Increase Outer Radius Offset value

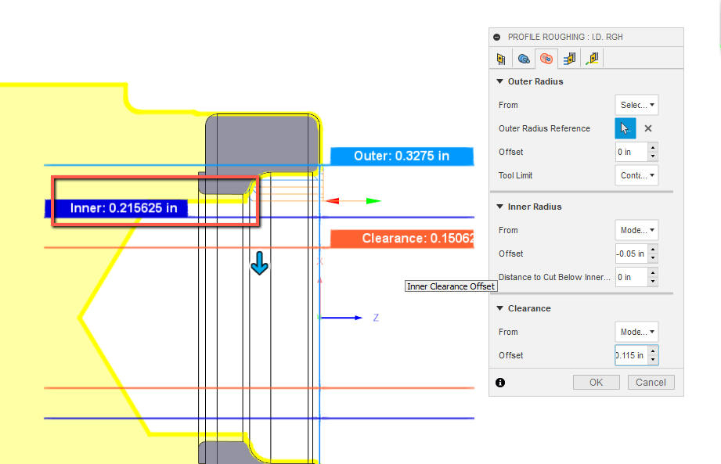pyautogui.click(x=653, y=147)
